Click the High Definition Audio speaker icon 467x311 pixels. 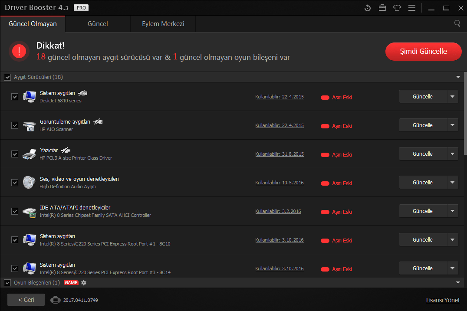click(29, 183)
